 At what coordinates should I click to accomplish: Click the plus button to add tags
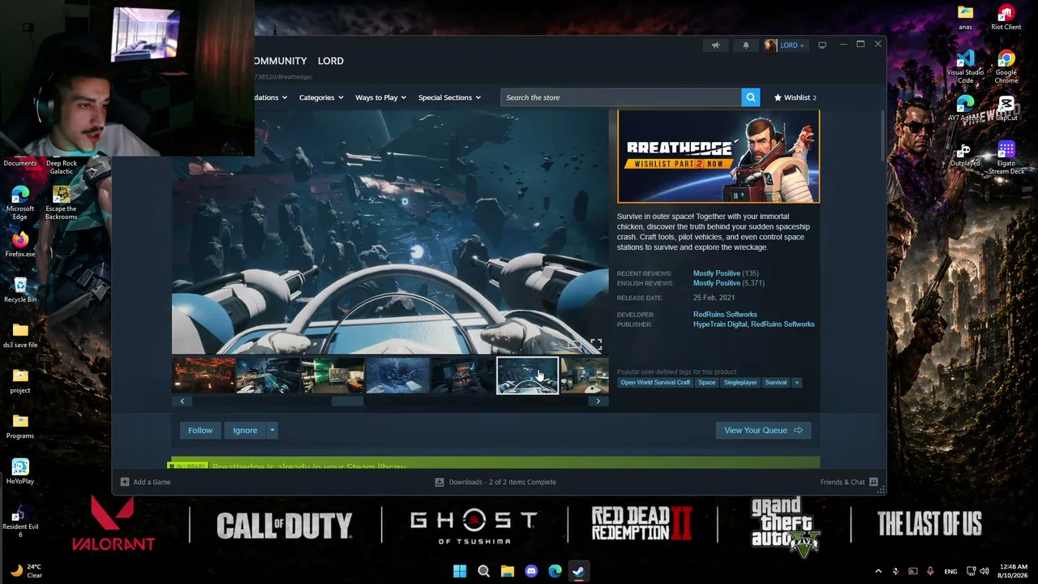796,383
